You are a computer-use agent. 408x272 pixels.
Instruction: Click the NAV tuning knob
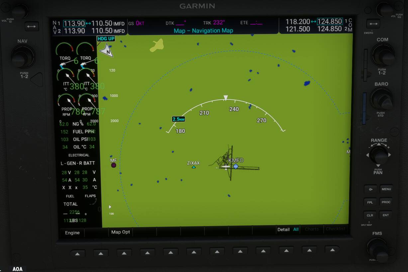pyautogui.click(x=23, y=57)
